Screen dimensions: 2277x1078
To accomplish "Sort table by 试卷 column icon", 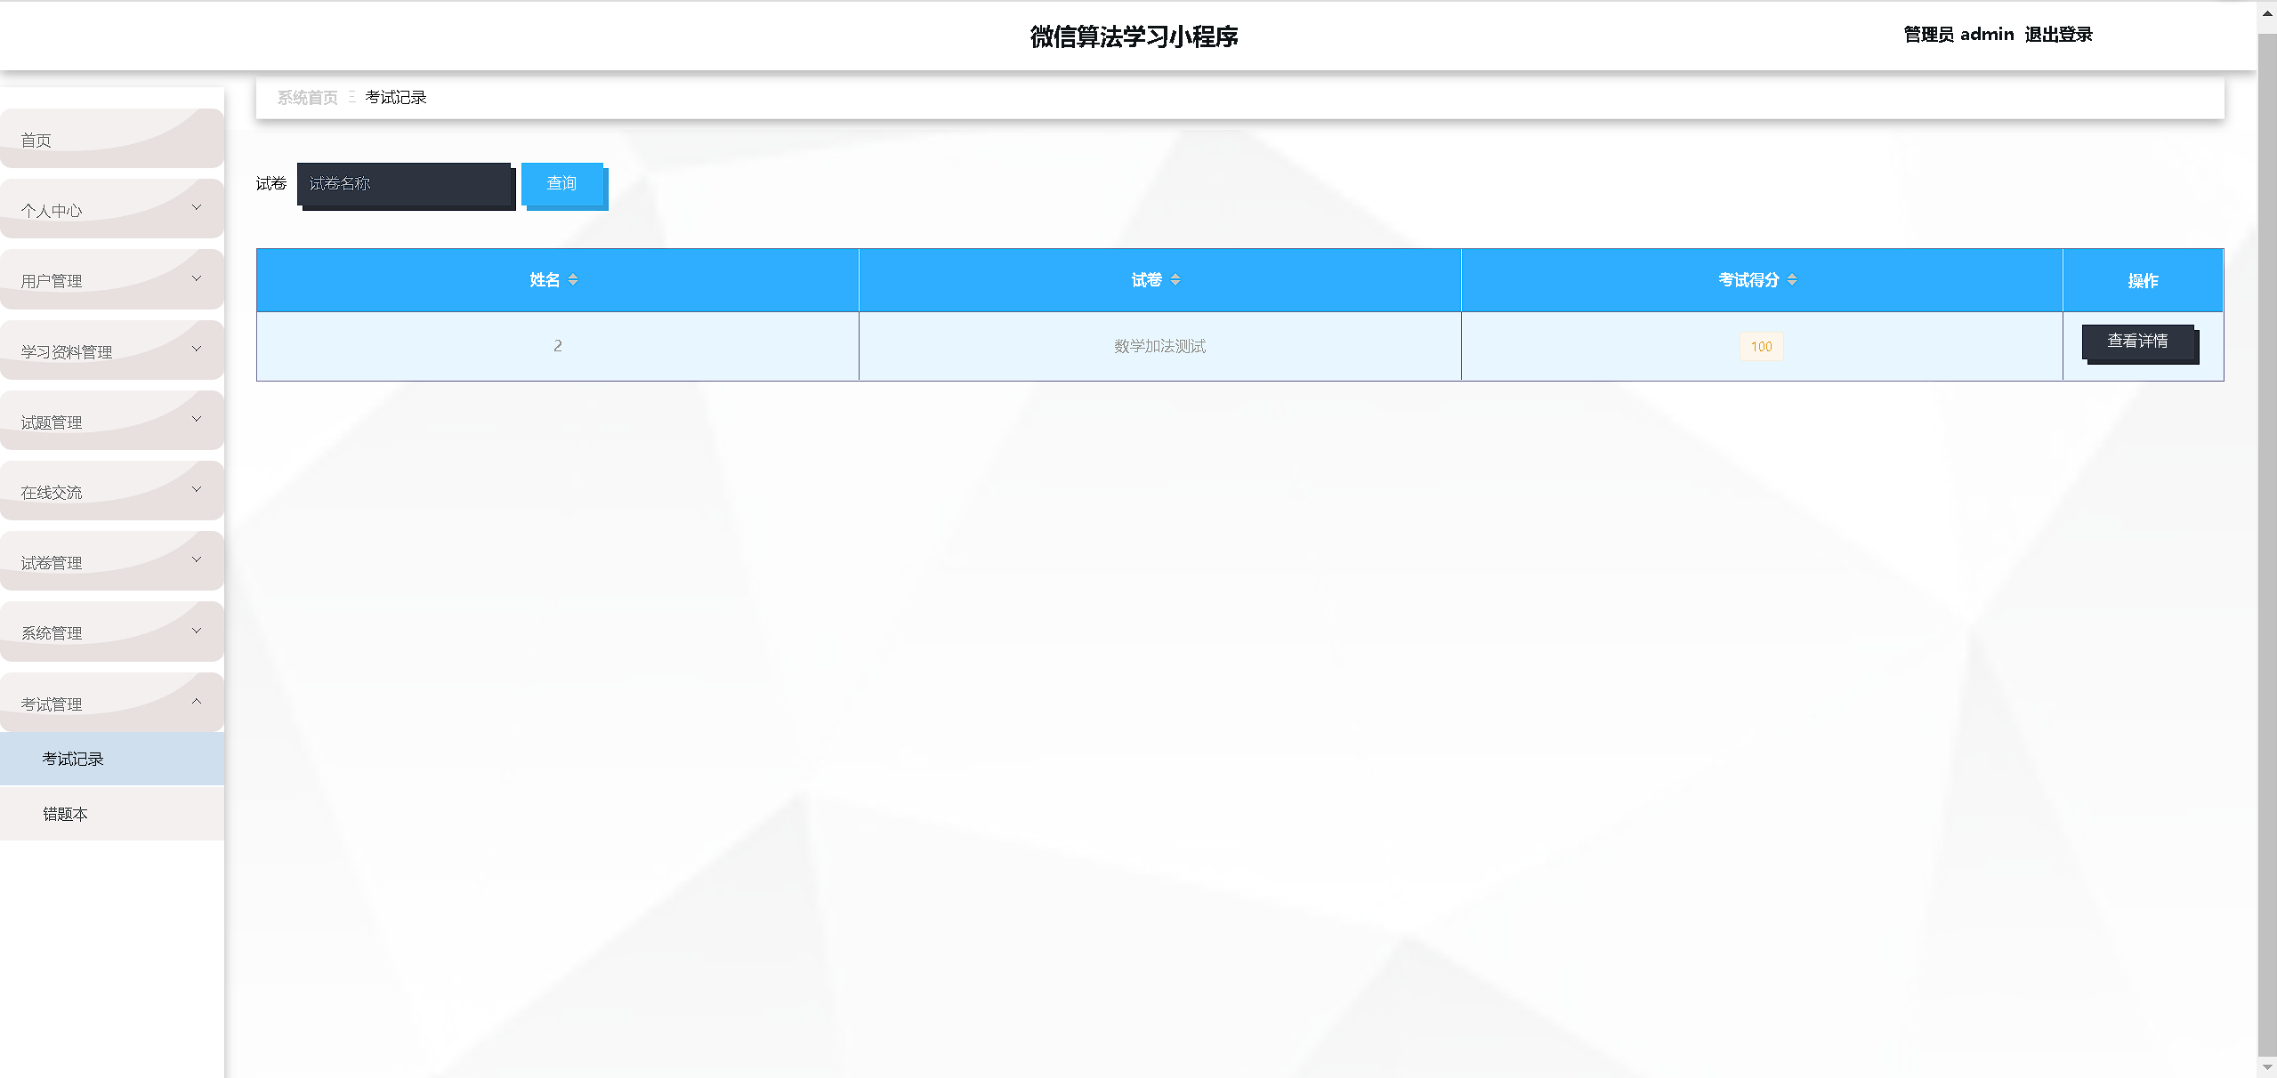I will coord(1175,280).
